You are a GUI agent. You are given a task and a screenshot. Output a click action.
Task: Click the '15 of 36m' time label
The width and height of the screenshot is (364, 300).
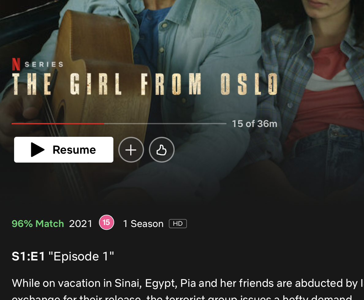(x=255, y=124)
